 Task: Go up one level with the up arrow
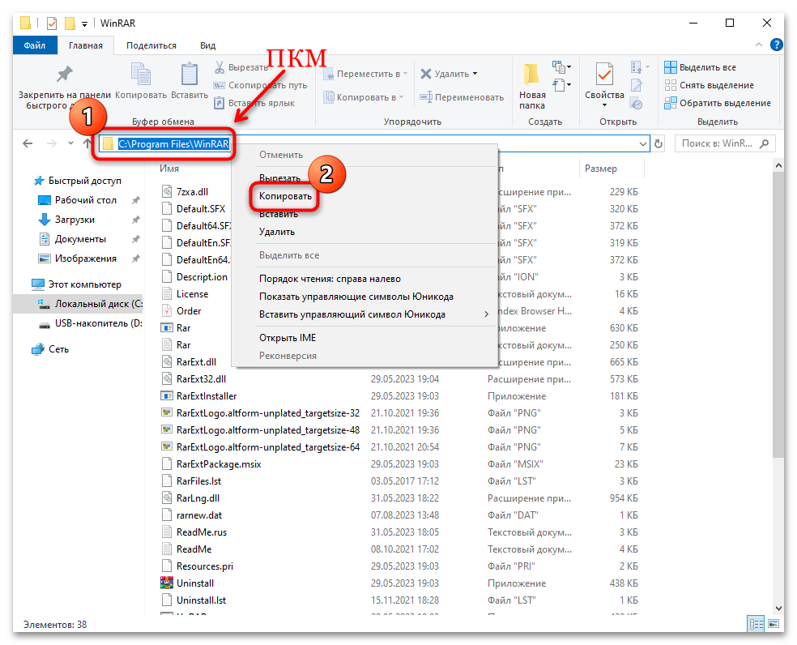tap(89, 143)
